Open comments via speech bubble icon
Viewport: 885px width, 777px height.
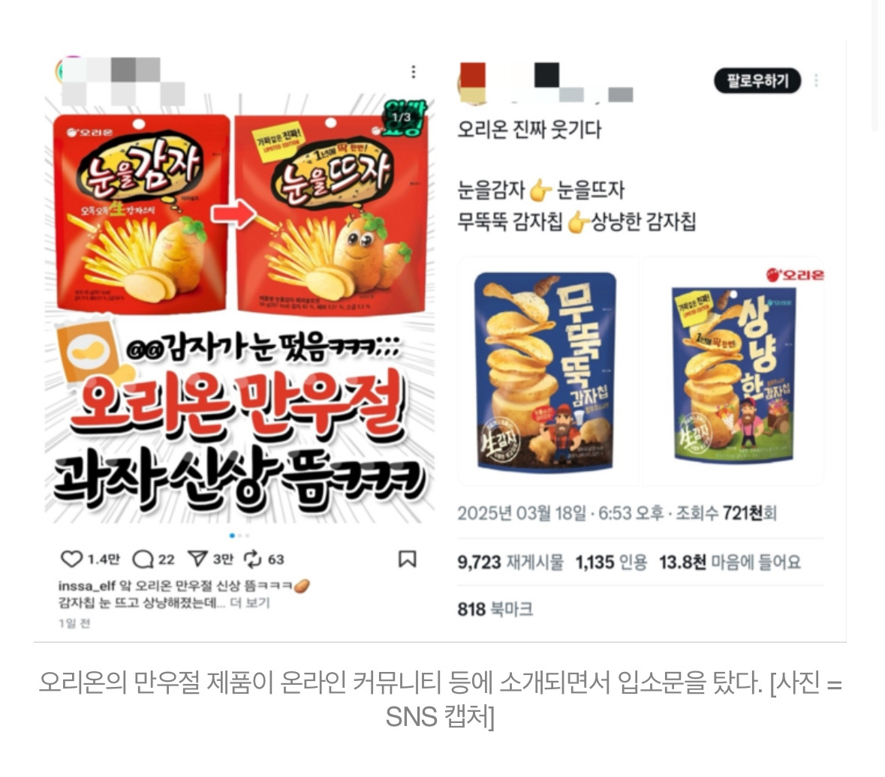(143, 559)
